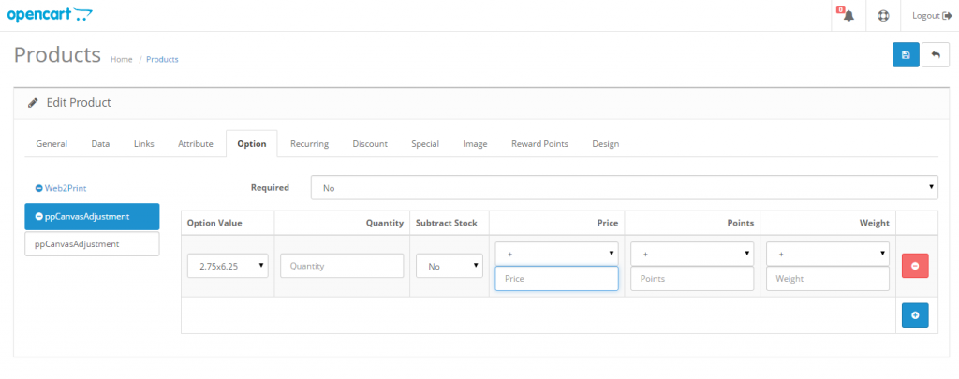Click the Points input field

(x=692, y=278)
